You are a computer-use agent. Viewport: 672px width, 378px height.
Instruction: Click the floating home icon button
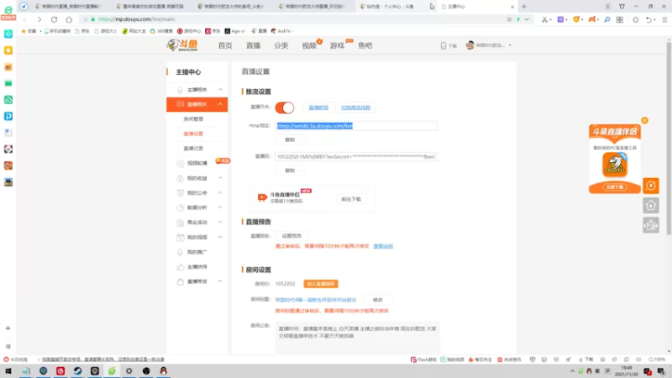651,205
